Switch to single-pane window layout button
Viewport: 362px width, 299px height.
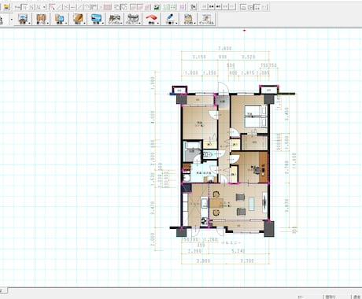(243, 7)
